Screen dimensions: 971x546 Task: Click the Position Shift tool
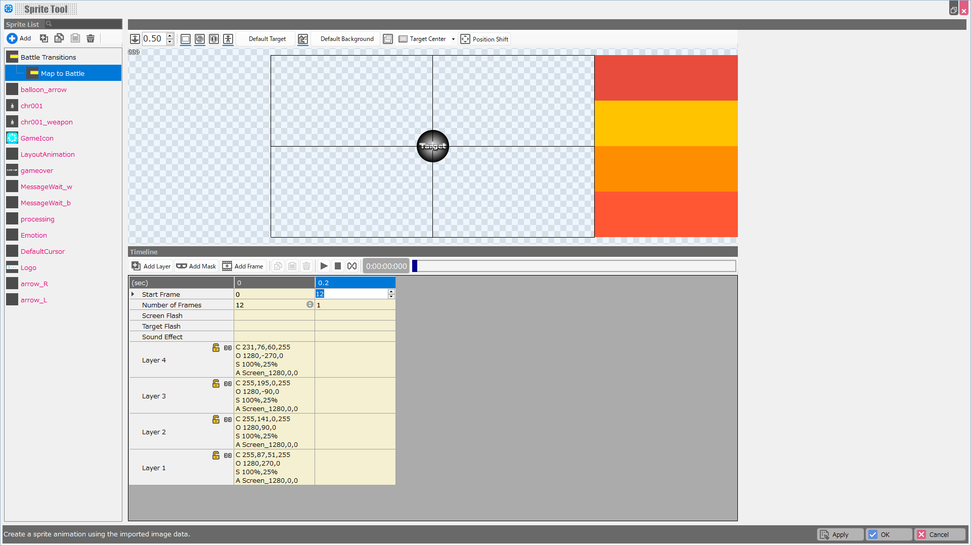484,39
